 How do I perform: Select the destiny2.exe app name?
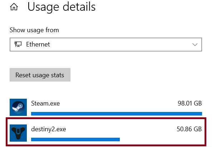click(x=49, y=129)
